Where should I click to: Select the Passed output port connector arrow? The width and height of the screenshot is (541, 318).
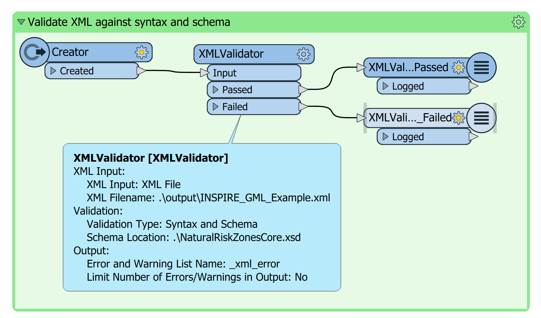(303, 89)
